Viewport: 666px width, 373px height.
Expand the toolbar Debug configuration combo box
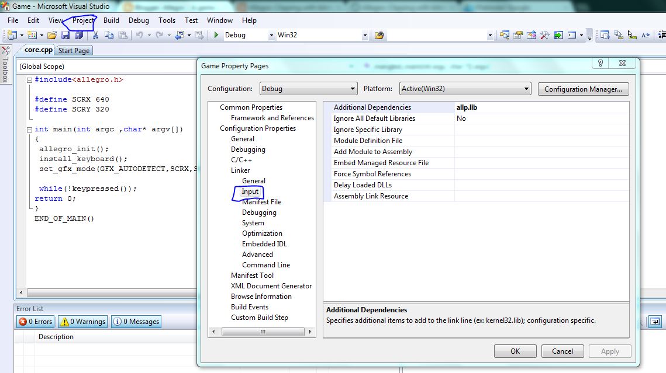click(x=271, y=35)
